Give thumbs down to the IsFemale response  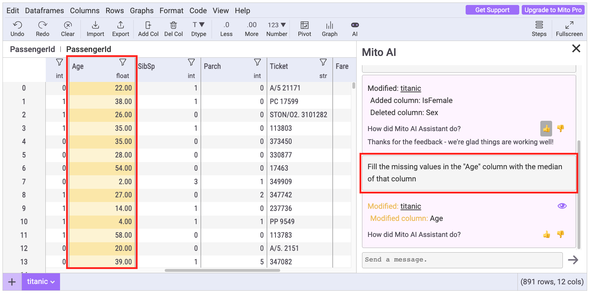coord(560,128)
